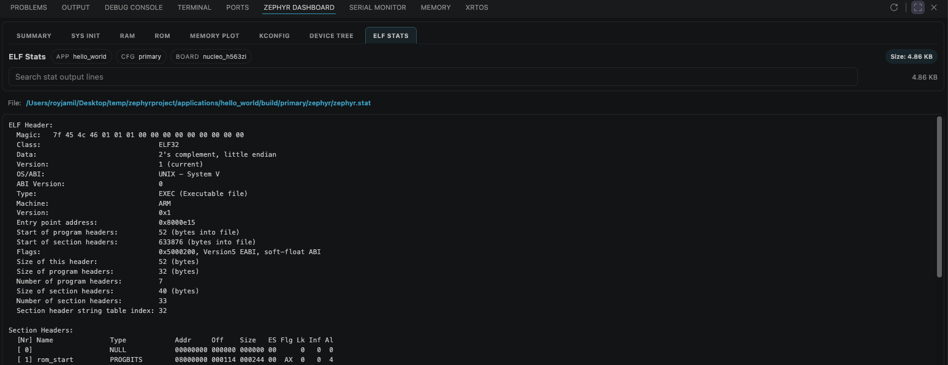948x365 pixels.
Task: Click Data 2's complement little endian value
Action: click(x=218, y=154)
